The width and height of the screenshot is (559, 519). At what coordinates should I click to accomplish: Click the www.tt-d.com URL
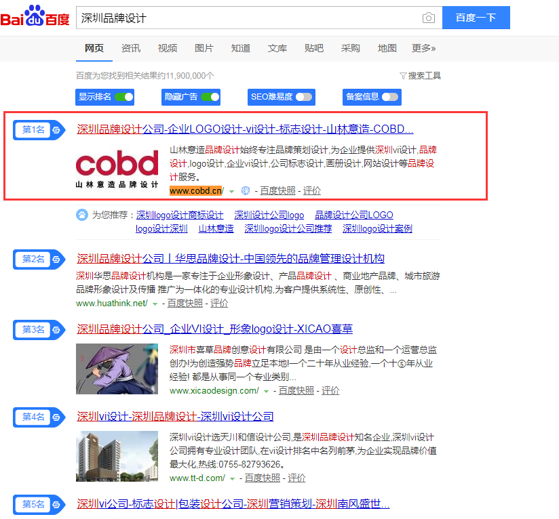[197, 478]
